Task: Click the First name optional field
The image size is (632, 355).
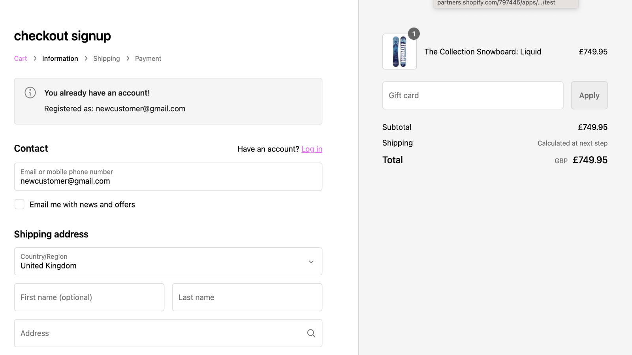Action: (x=89, y=297)
